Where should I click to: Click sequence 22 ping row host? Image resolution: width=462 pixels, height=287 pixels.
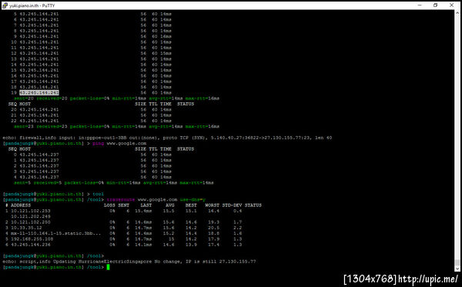(x=39, y=121)
